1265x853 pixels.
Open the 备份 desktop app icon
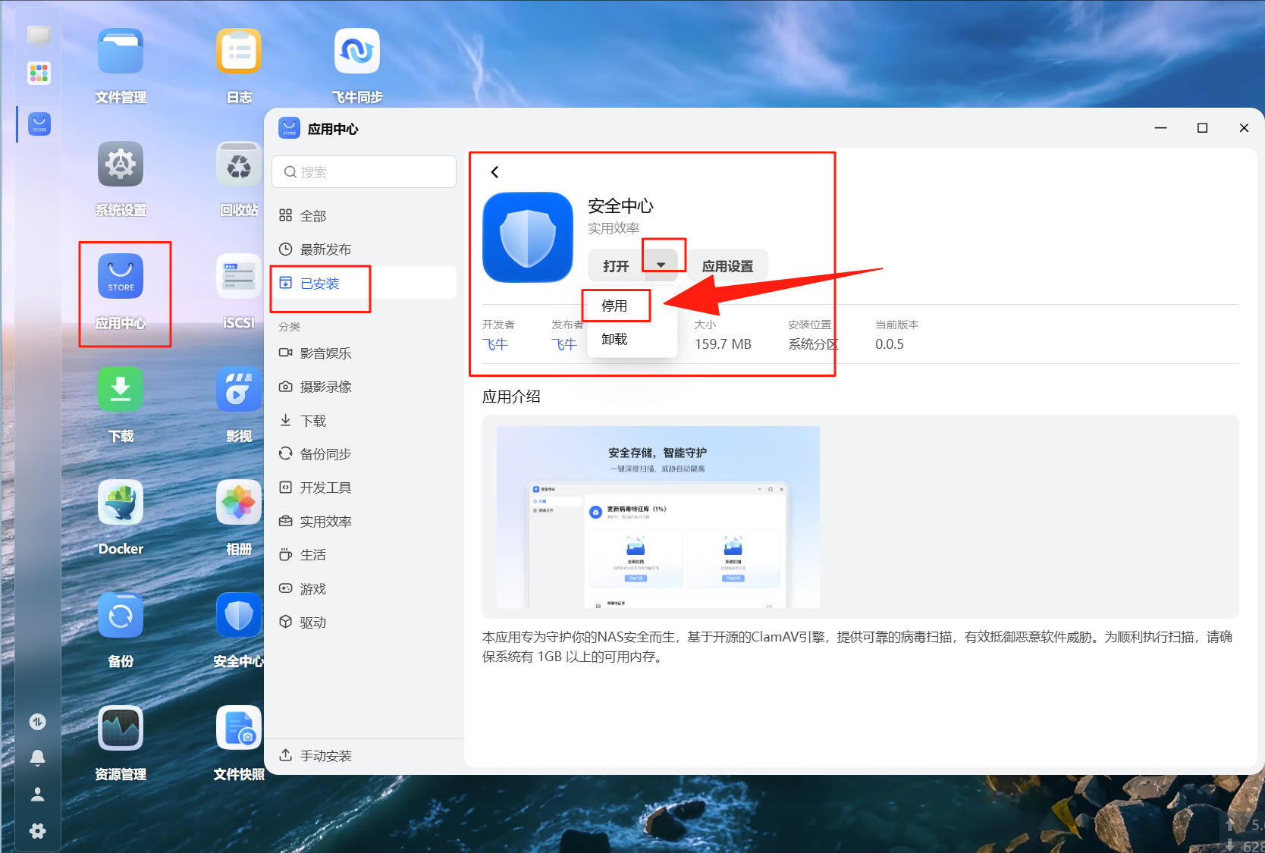click(121, 615)
